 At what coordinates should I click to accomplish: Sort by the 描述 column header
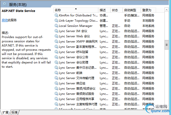[104, 10]
